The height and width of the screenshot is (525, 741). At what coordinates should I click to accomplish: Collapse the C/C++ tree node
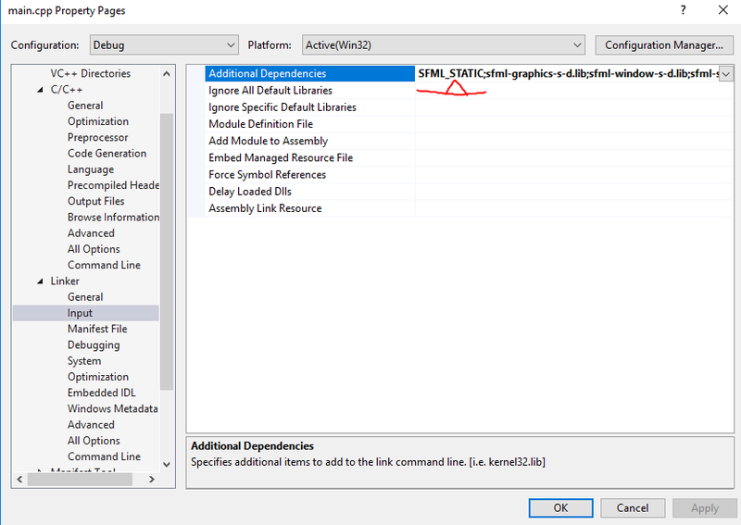(x=40, y=89)
